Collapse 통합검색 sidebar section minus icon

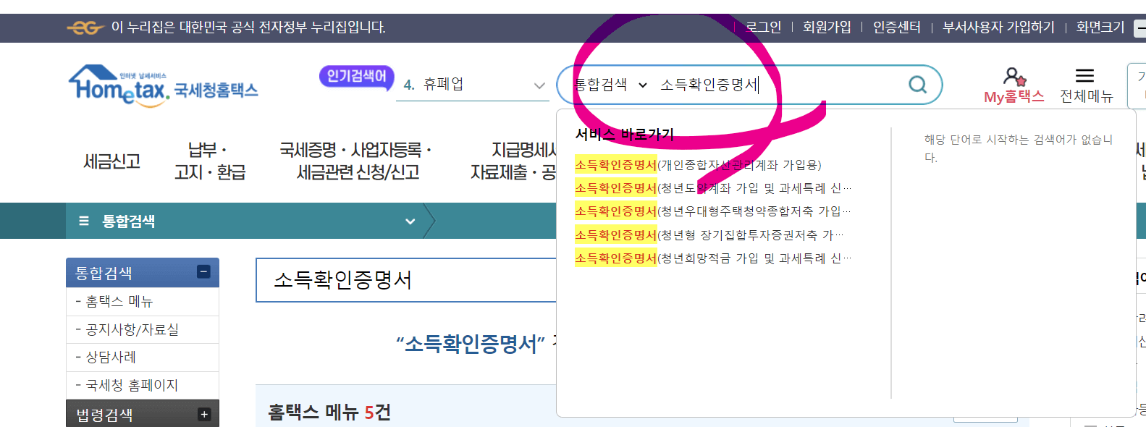pyautogui.click(x=203, y=272)
